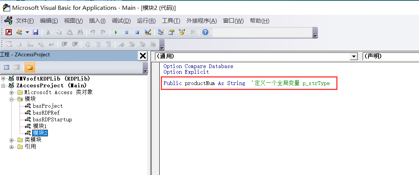Expand the UMVsoftRDPLib (RDPLib) project node

click(3, 79)
